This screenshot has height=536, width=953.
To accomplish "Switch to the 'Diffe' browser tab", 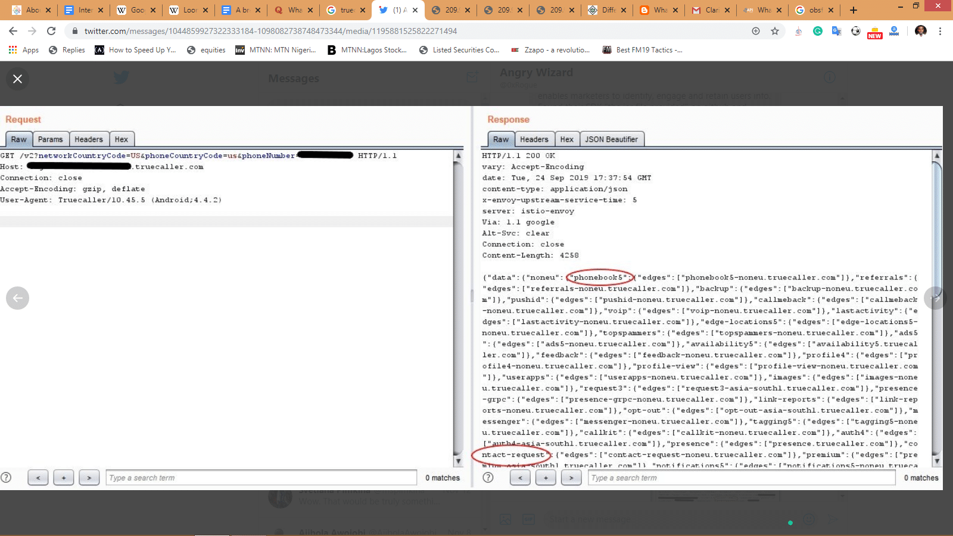I will pyautogui.click(x=605, y=10).
